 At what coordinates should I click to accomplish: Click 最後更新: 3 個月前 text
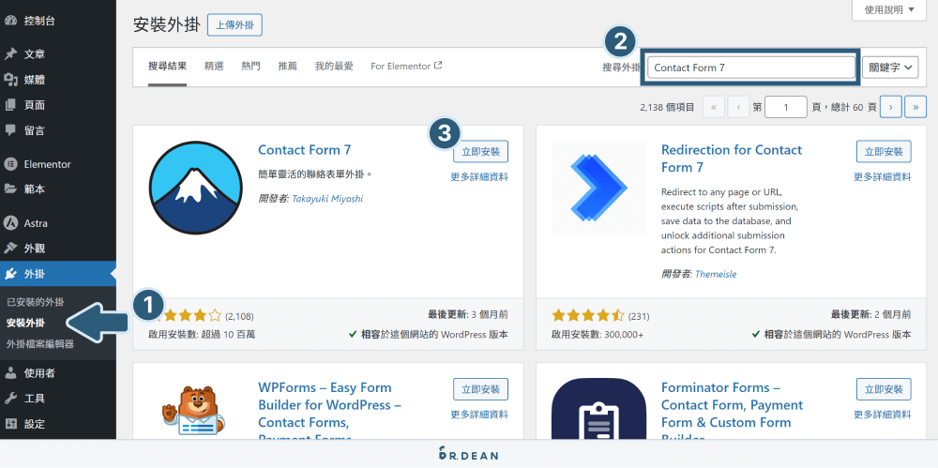click(x=468, y=314)
